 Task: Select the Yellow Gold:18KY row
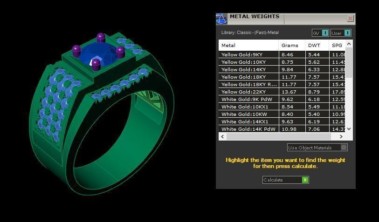(282, 77)
